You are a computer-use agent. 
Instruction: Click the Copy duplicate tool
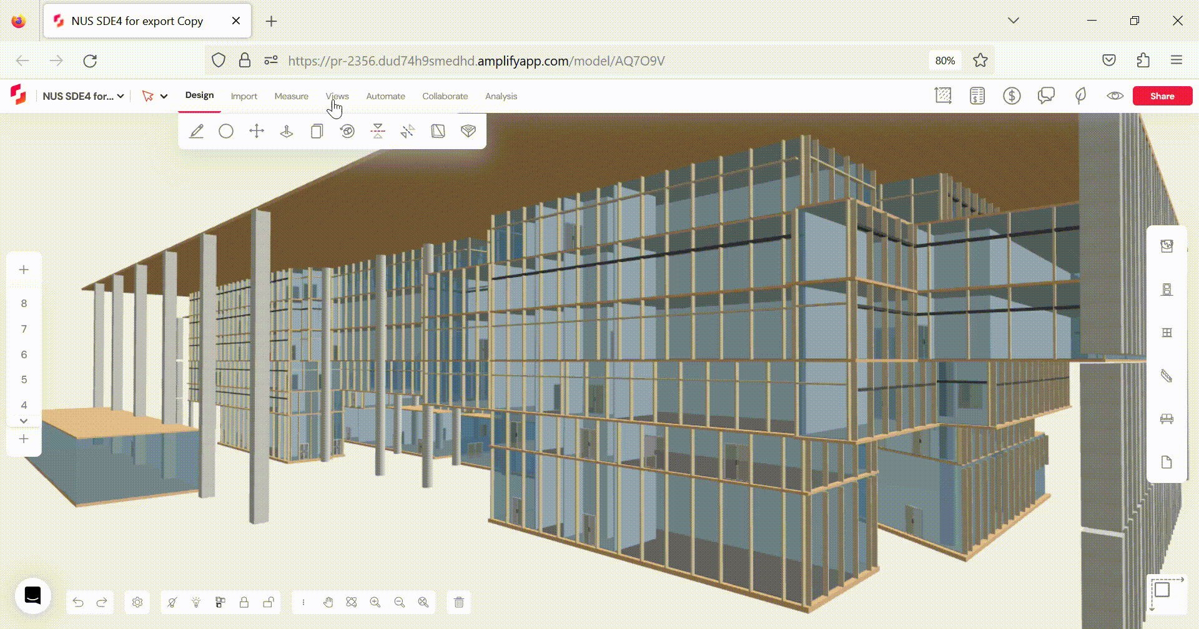point(317,131)
